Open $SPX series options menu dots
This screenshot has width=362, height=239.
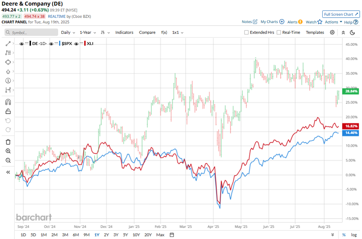[57, 43]
